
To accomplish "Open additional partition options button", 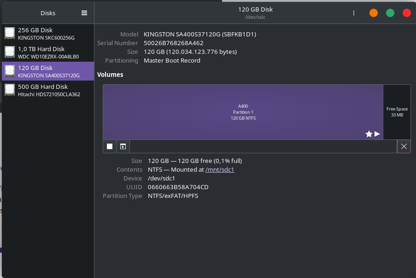I will (x=123, y=146).
